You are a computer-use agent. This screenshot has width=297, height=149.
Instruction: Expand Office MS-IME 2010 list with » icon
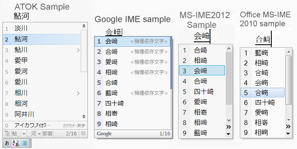pyautogui.click(x=288, y=127)
